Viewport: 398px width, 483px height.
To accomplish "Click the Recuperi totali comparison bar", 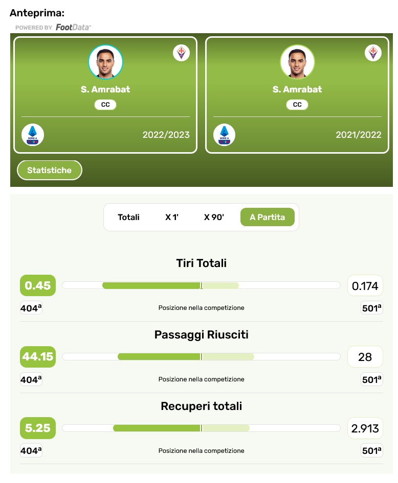I will point(201,428).
